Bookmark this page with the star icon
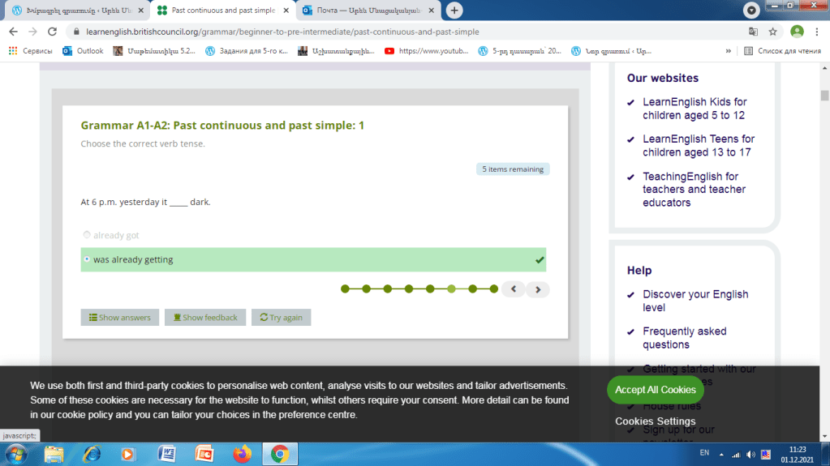This screenshot has width=830, height=466. (x=773, y=32)
